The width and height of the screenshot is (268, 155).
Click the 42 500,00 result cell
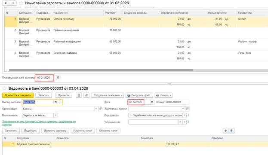pos(113,42)
